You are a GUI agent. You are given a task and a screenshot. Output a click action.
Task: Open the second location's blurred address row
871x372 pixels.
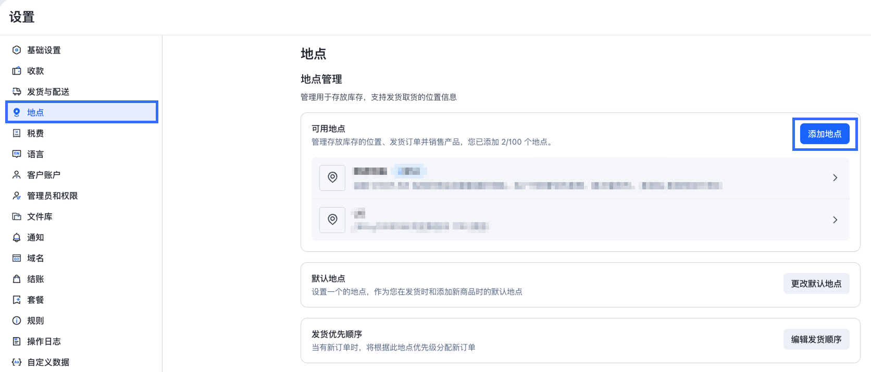click(580, 220)
